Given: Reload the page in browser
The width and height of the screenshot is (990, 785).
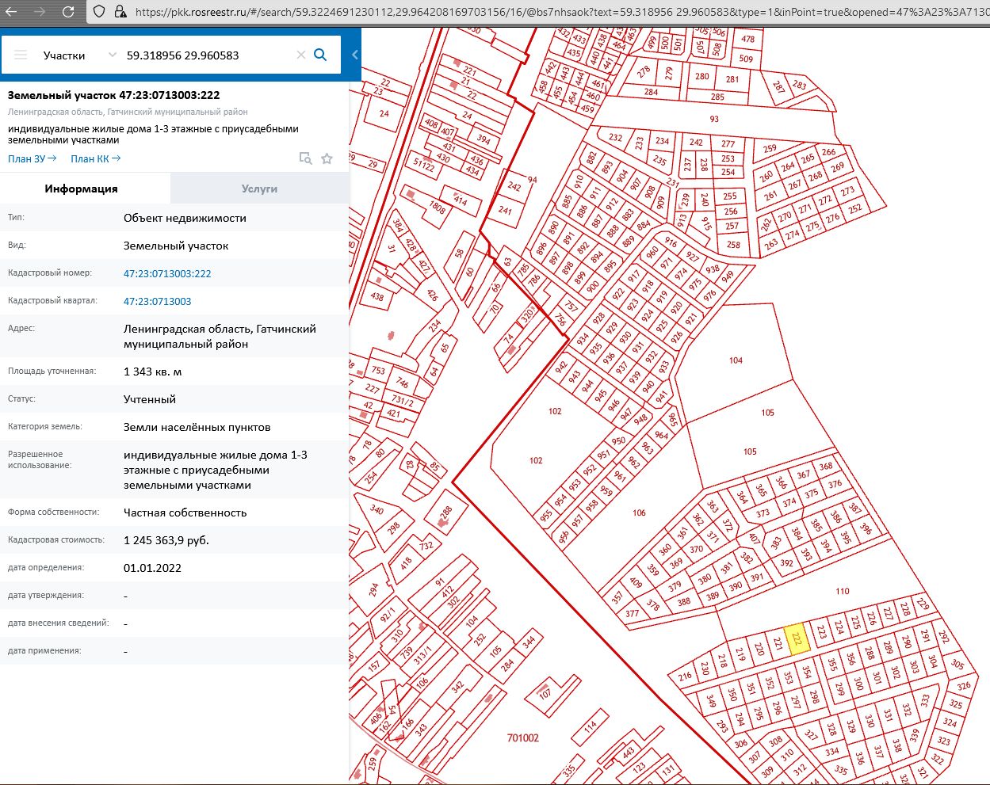Looking at the screenshot, I should (x=68, y=12).
